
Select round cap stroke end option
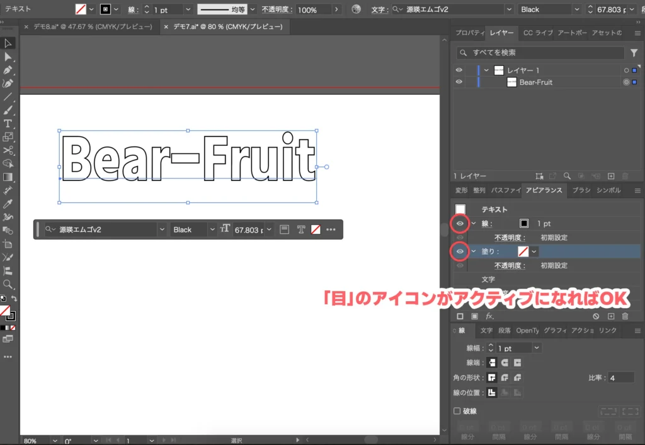point(505,363)
